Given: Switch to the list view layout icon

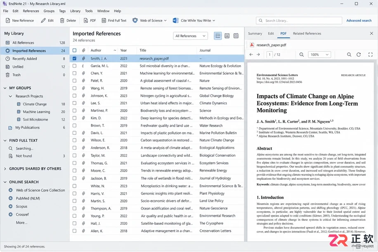Looking at the screenshot, I should 218,36.
